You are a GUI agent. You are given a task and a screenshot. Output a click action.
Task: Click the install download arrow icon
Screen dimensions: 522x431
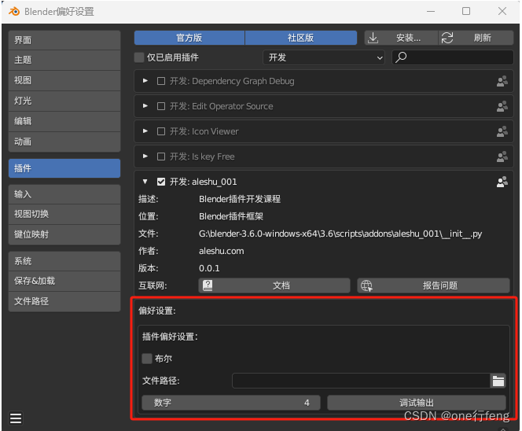[x=373, y=38]
